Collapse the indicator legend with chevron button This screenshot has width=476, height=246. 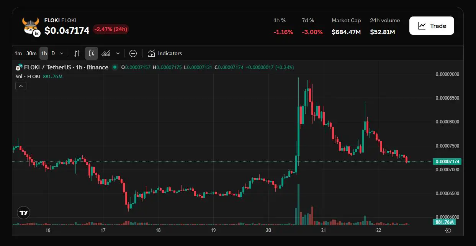[x=21, y=86]
